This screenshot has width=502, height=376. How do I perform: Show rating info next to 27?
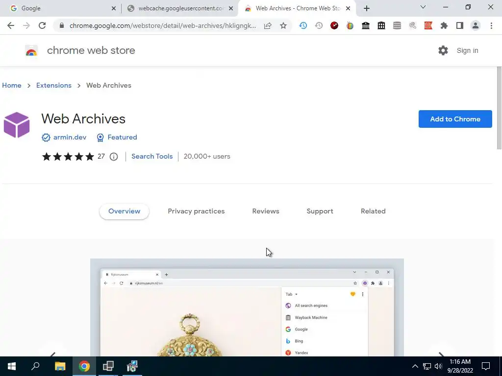coord(114,156)
